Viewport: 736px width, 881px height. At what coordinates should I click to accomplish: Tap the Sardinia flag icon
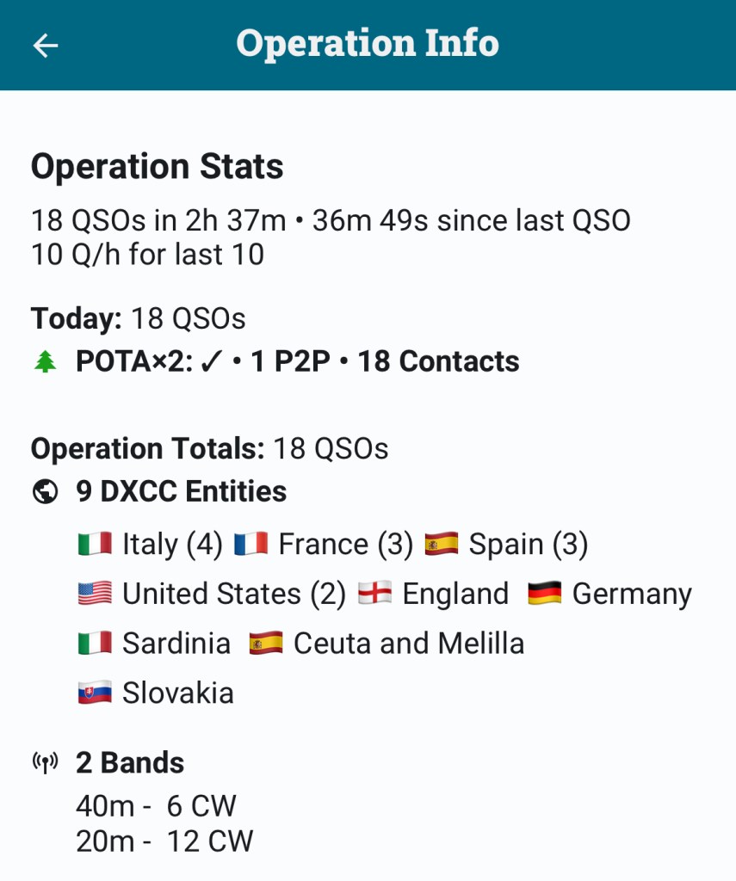95,644
